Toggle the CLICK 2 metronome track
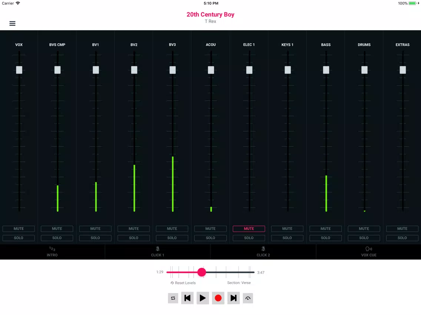Screen dimensions: 421x315 (263, 252)
